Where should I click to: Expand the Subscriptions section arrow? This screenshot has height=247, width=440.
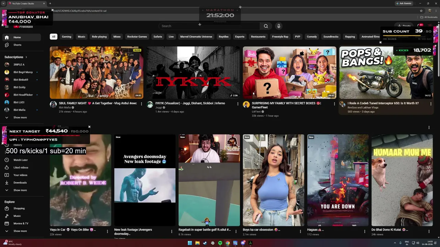click(x=26, y=57)
